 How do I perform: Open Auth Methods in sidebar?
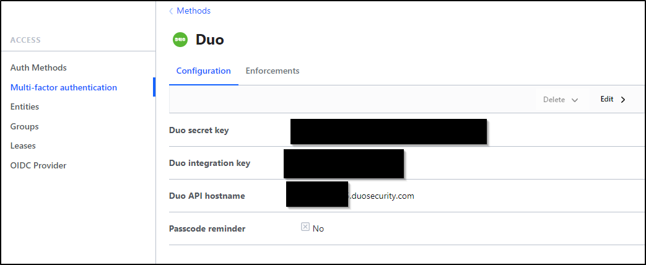tap(38, 67)
